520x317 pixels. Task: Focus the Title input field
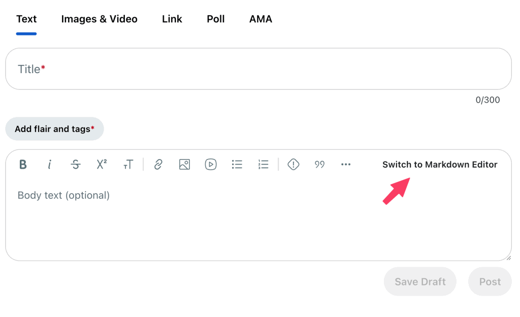(258, 69)
